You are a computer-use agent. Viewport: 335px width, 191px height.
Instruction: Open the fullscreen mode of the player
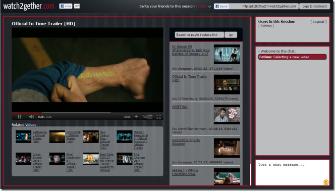pos(158,117)
